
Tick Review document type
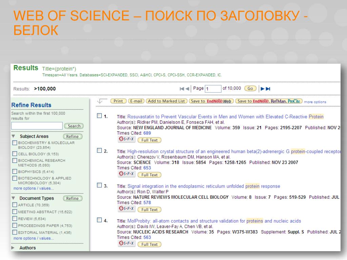click(15, 218)
